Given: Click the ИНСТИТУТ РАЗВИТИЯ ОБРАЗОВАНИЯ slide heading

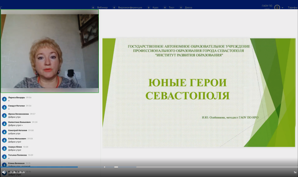Looking at the screenshot, I should click(x=189, y=55).
